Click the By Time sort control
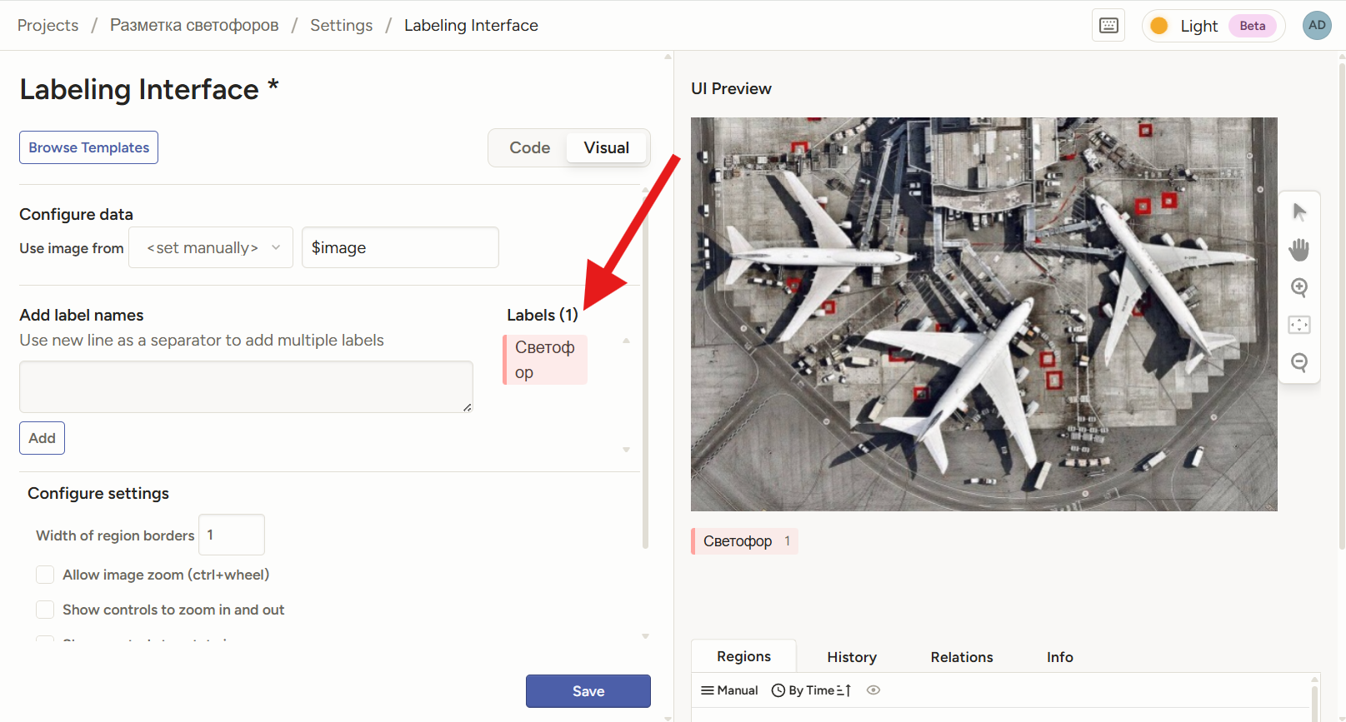Screen dimensions: 1346x722 click(x=811, y=690)
